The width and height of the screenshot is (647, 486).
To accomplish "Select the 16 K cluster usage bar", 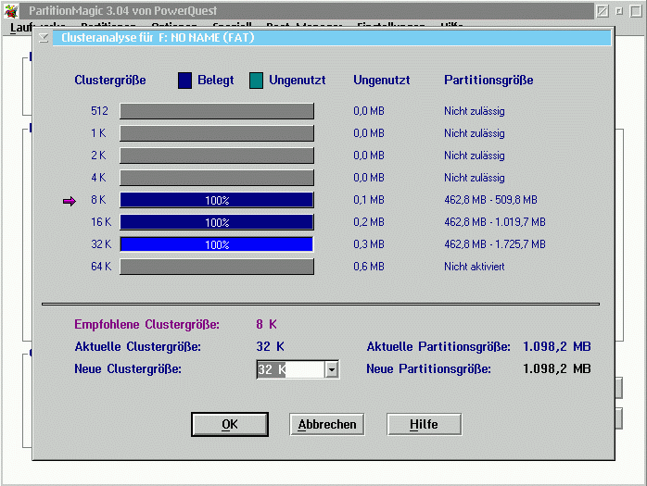I will click(217, 222).
